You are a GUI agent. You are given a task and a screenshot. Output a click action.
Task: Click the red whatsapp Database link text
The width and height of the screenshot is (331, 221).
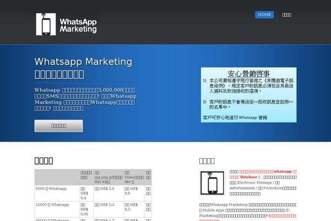[263, 174]
